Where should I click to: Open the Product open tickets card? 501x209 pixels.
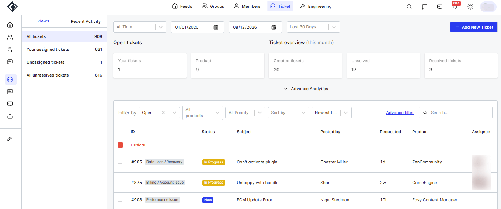point(228,65)
